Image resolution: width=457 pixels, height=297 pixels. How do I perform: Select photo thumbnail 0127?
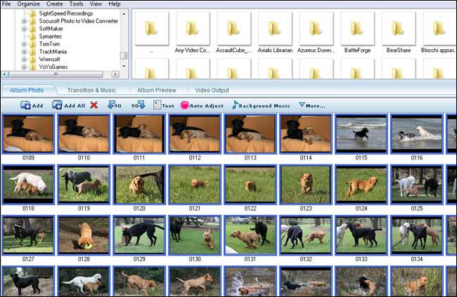pyautogui.click(x=28, y=235)
